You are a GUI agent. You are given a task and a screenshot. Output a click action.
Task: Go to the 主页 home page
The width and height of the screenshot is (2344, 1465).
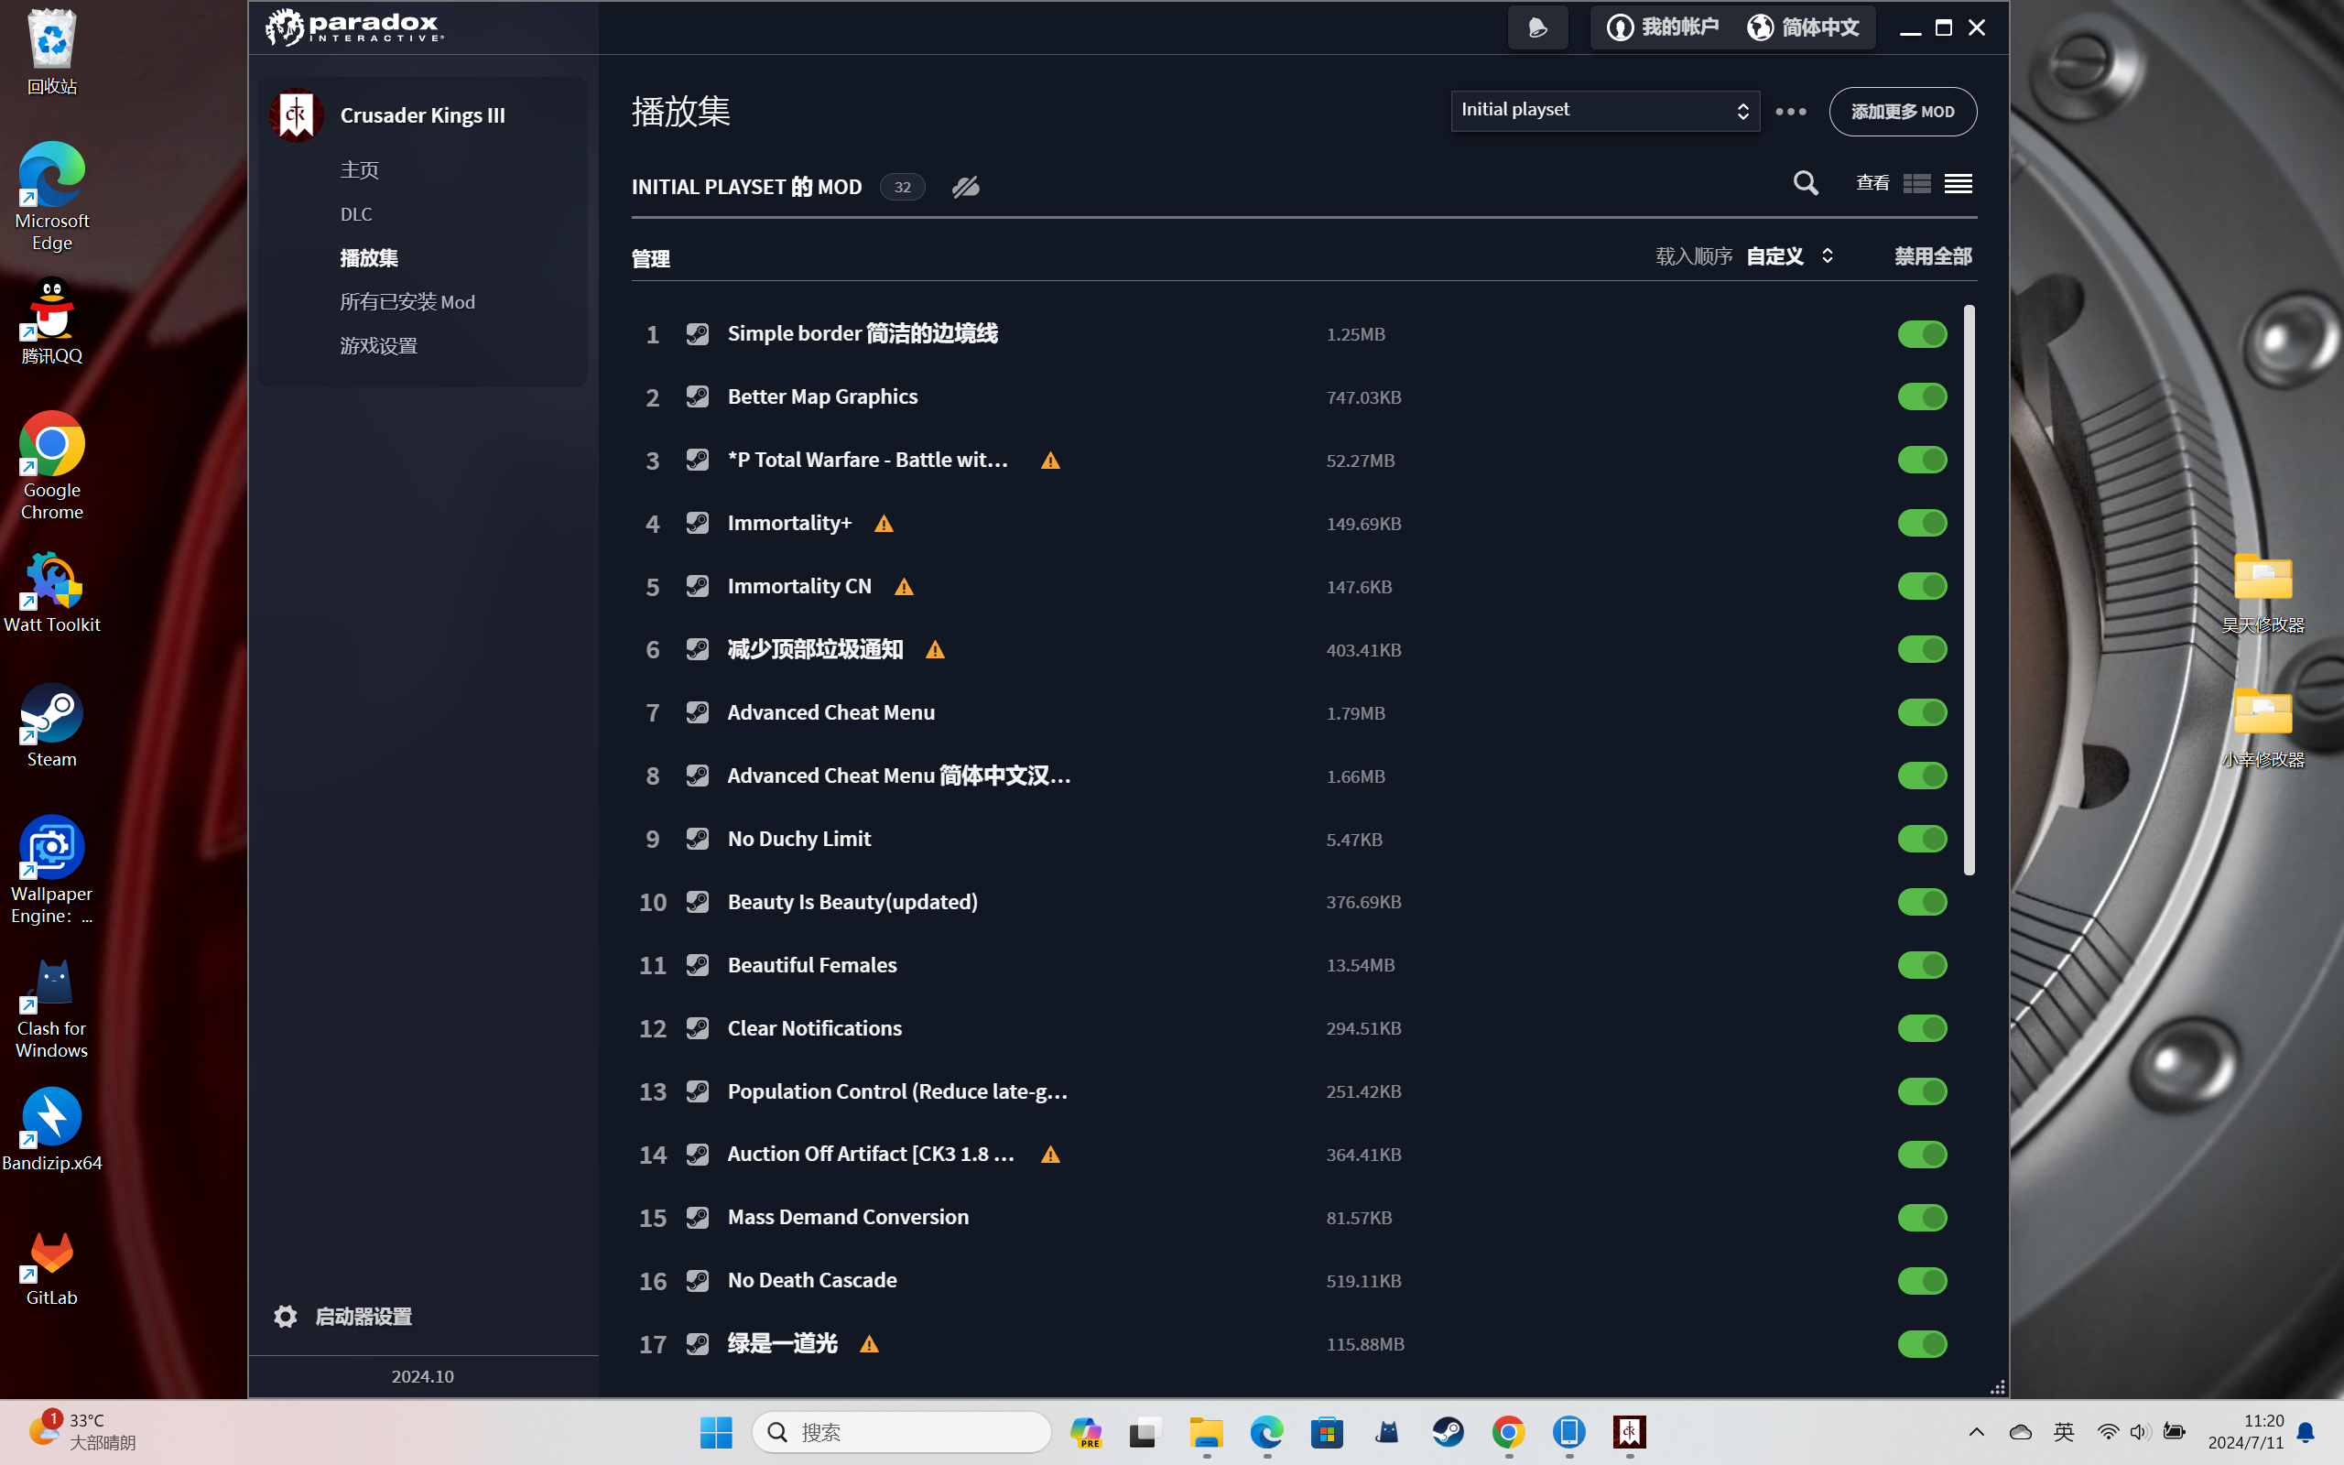pos(359,169)
